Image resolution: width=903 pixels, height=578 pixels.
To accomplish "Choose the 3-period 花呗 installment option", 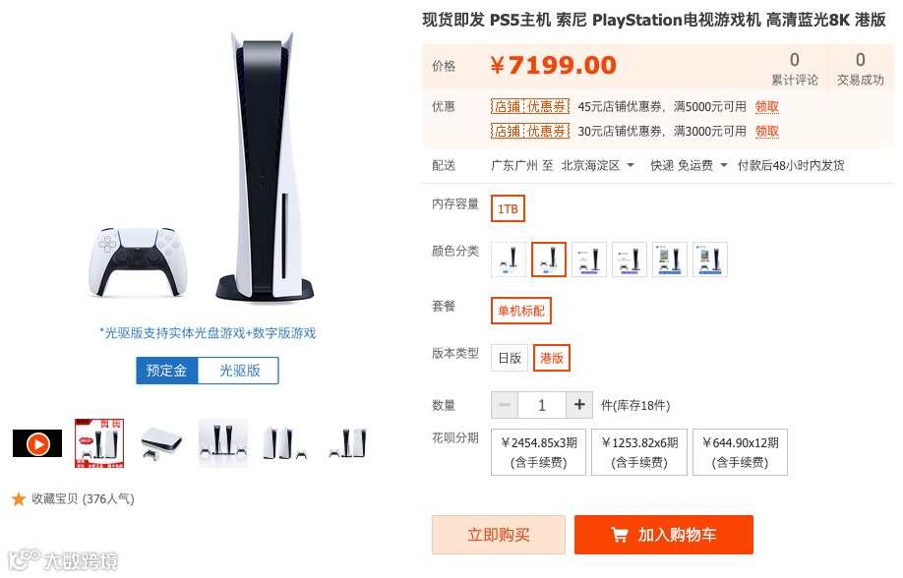I will pyautogui.click(x=538, y=452).
